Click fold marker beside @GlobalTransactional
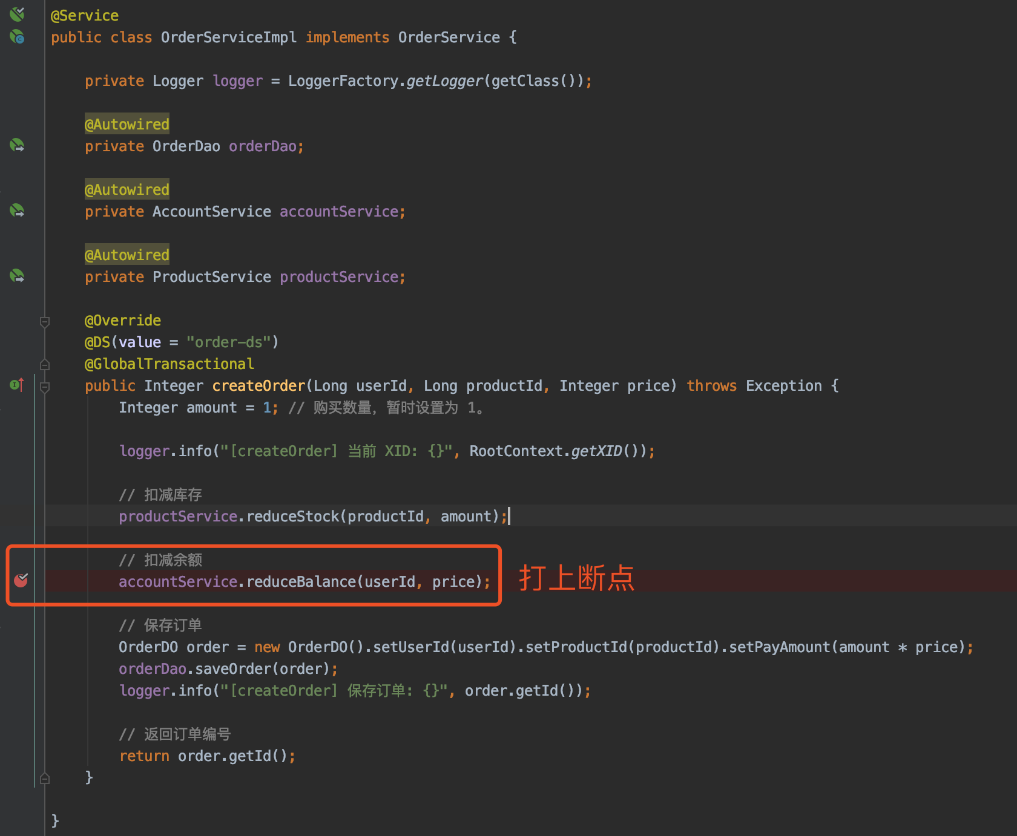Image resolution: width=1017 pixels, height=836 pixels. coord(45,364)
